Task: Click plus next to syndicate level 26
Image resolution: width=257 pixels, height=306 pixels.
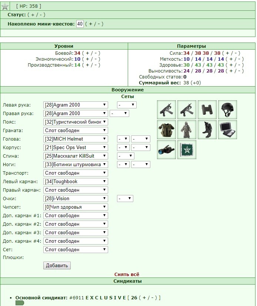Action: [144, 298]
